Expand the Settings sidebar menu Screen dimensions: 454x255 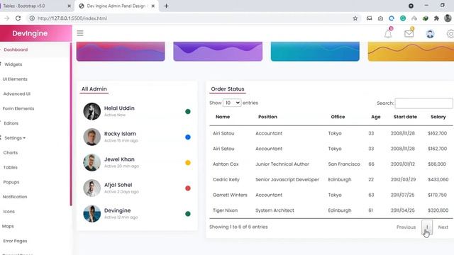tap(15, 138)
